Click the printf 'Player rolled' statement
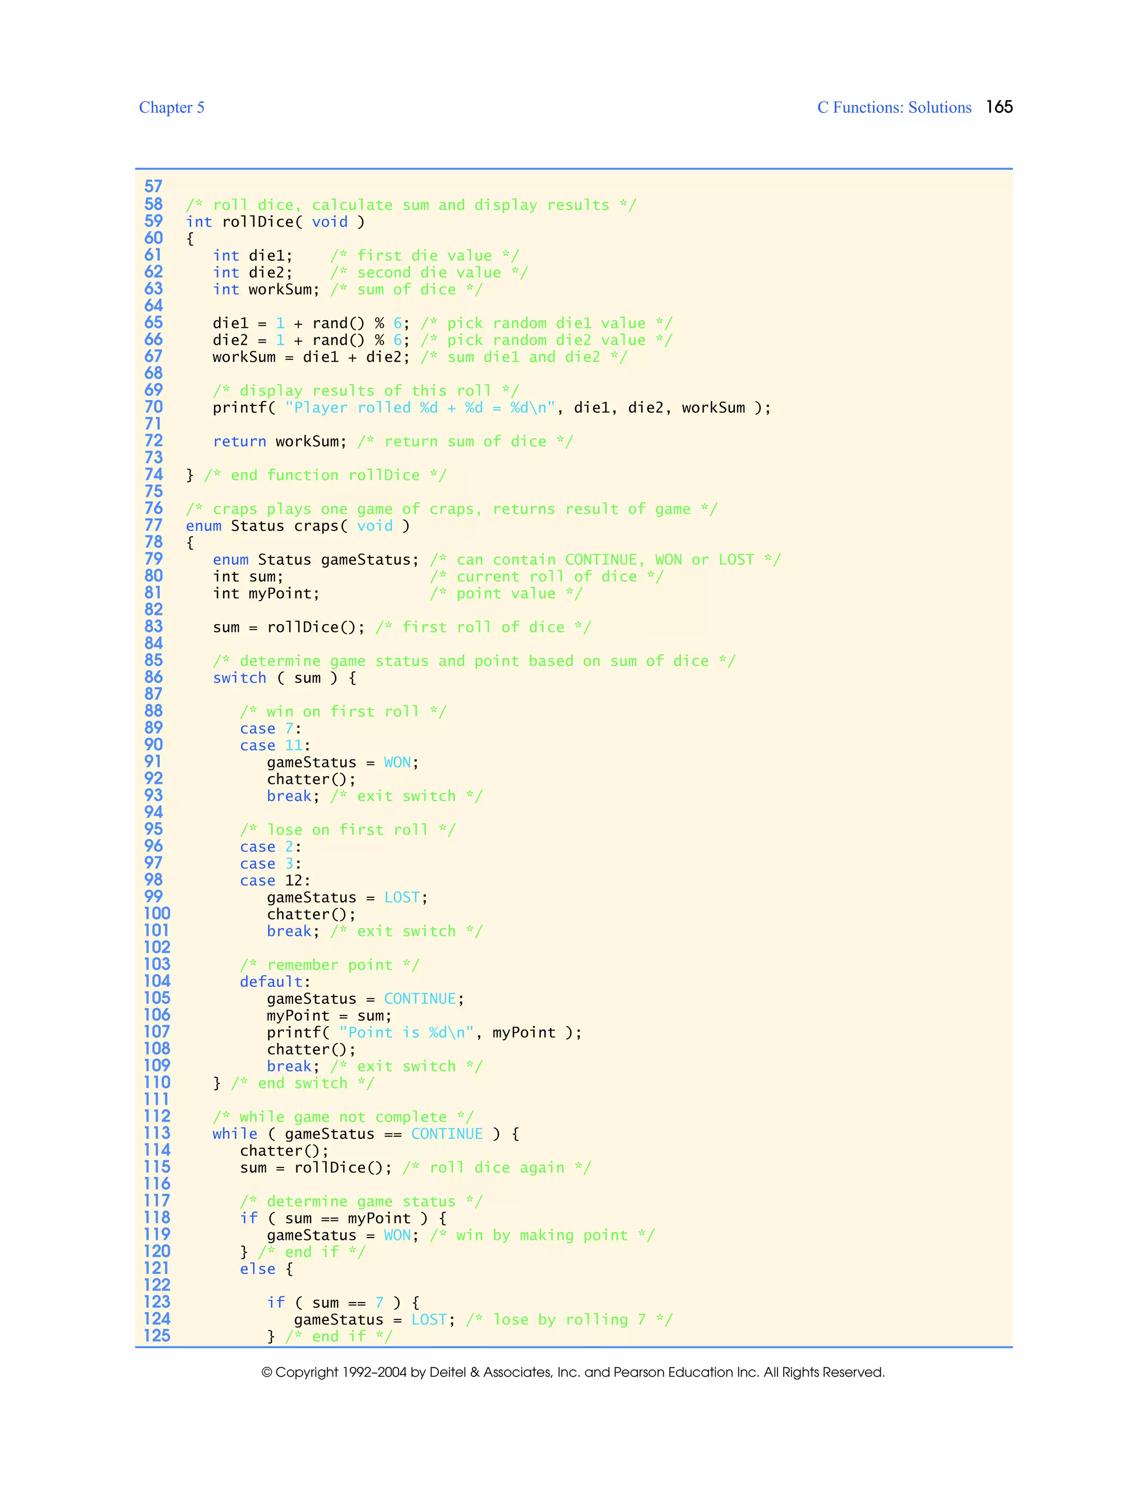1148x1486 pixels. [491, 408]
